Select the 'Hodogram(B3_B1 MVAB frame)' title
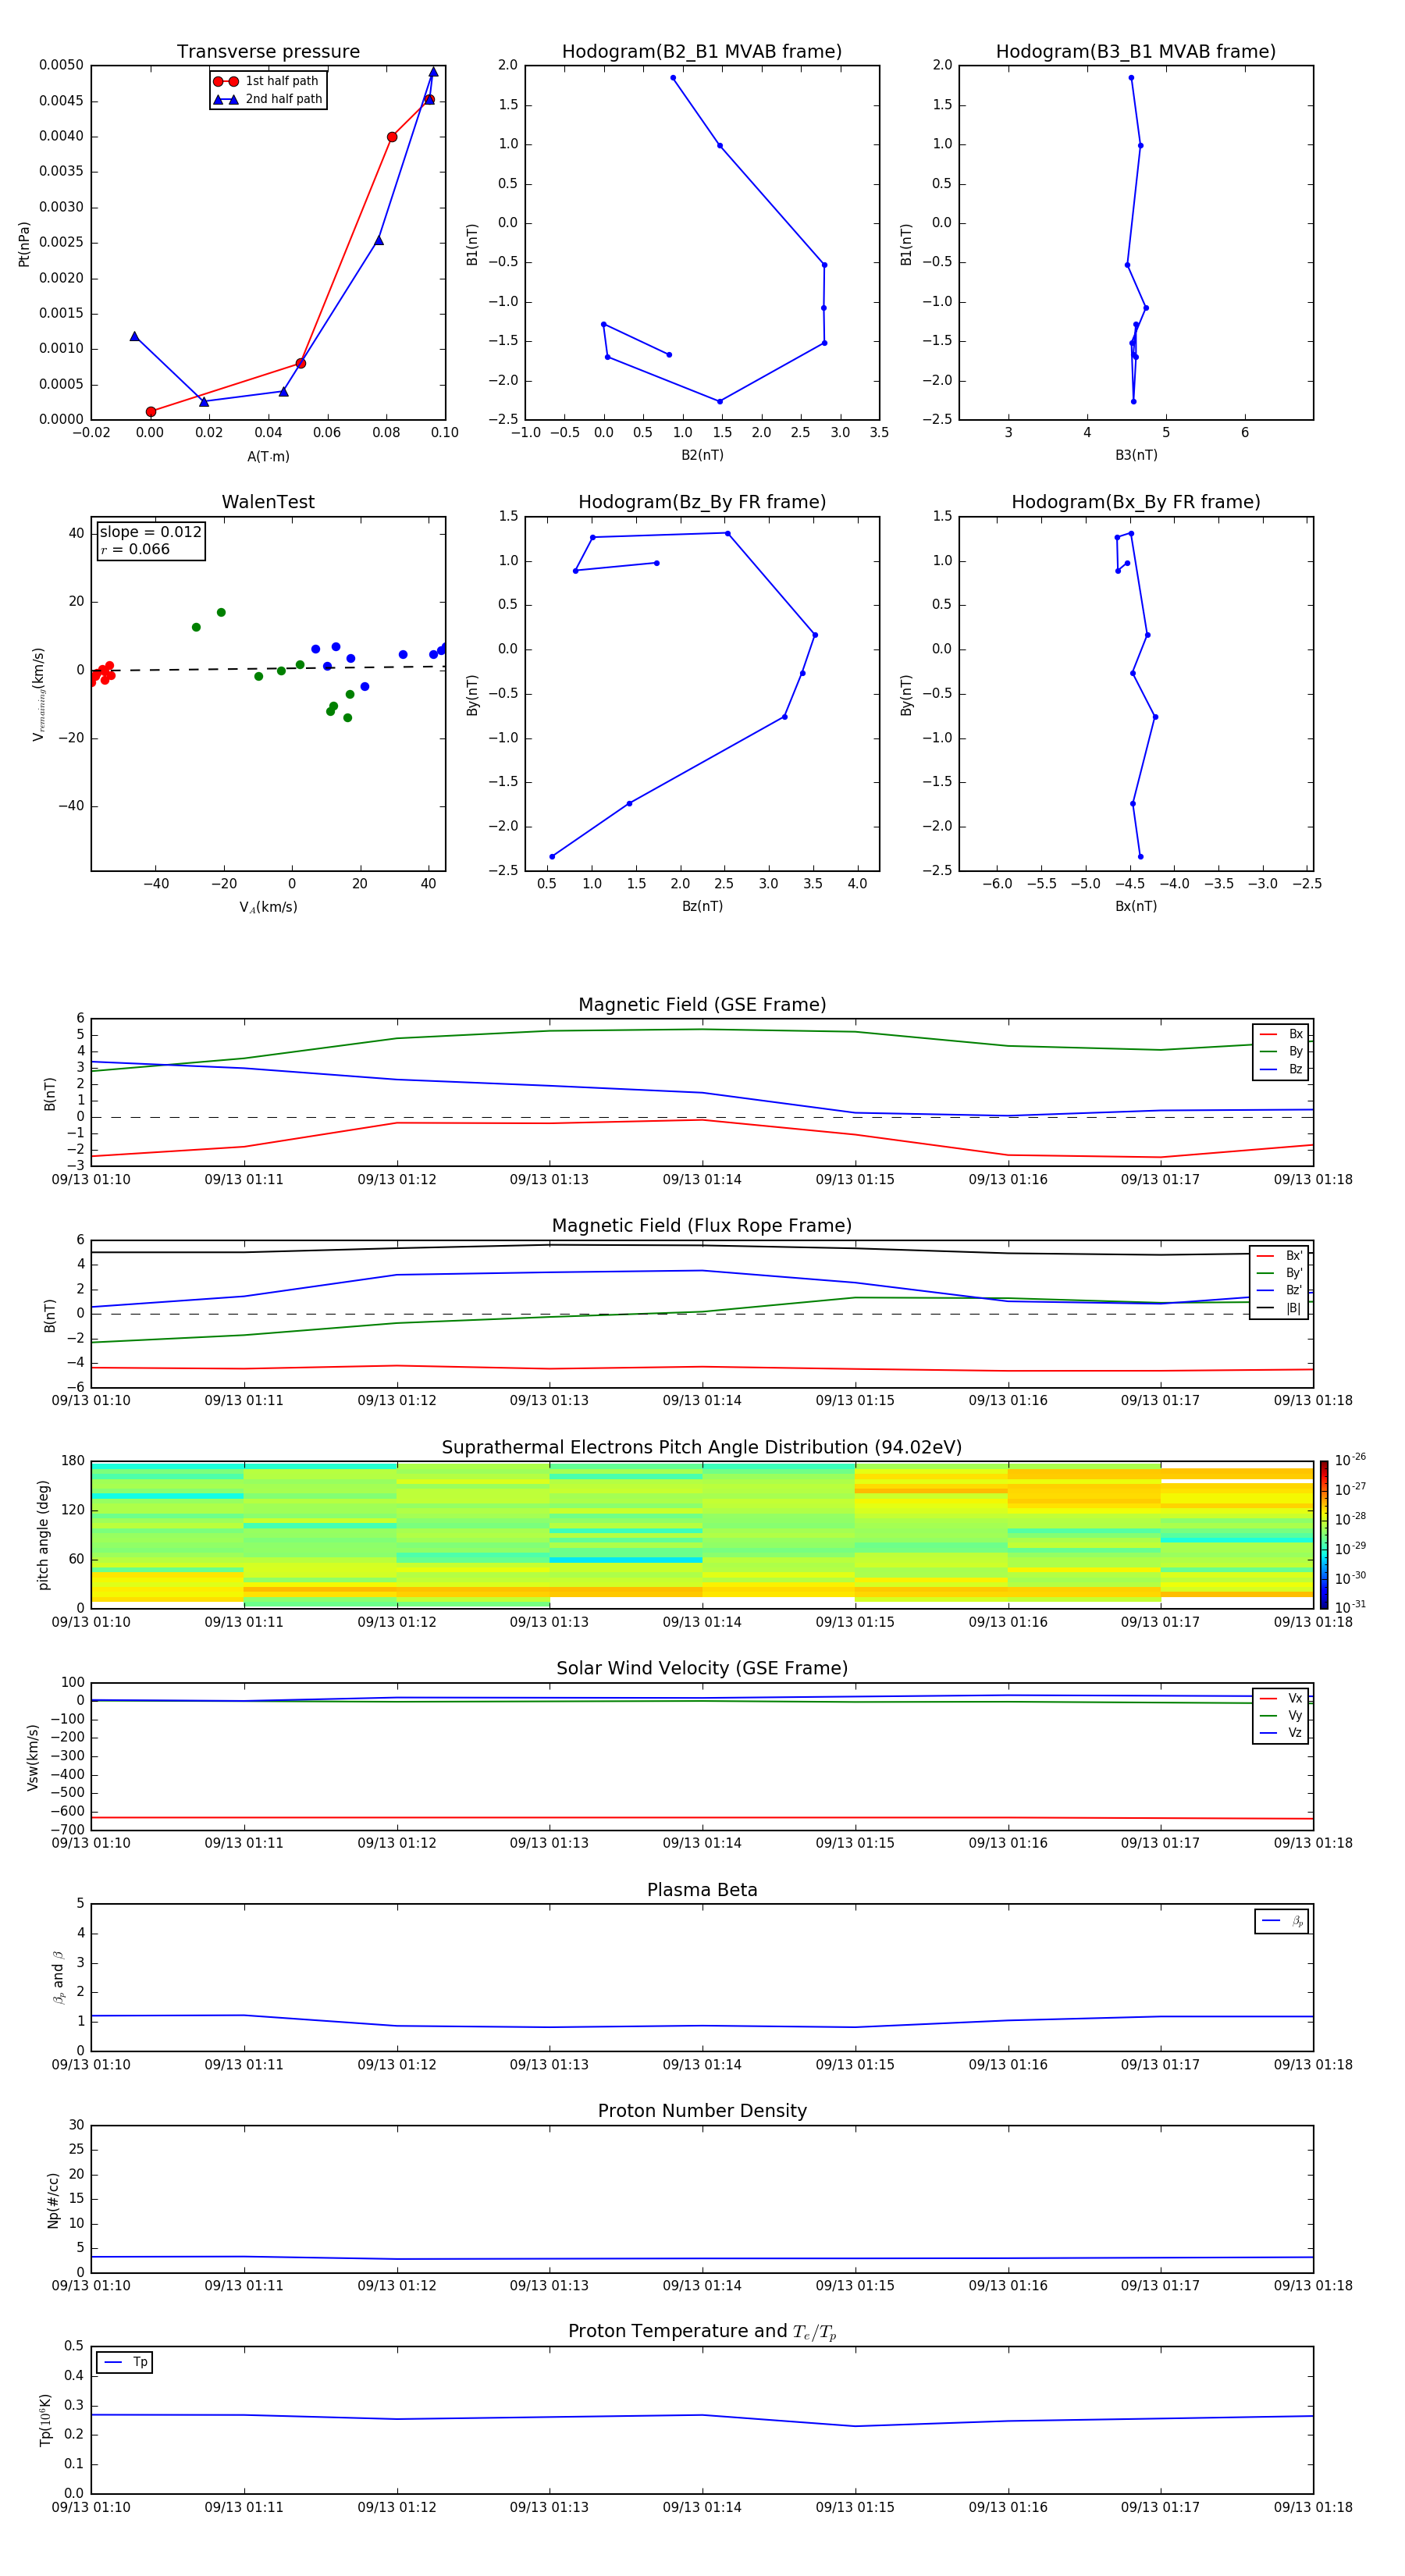1405x2576 pixels. pos(1136,52)
